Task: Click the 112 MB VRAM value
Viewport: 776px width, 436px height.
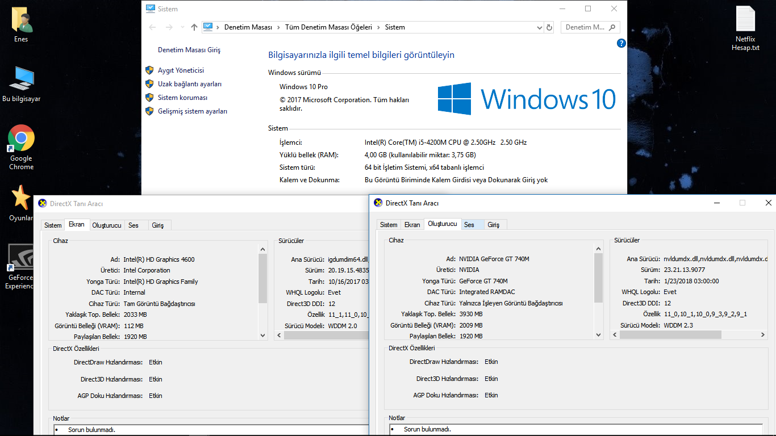Action: click(x=133, y=326)
